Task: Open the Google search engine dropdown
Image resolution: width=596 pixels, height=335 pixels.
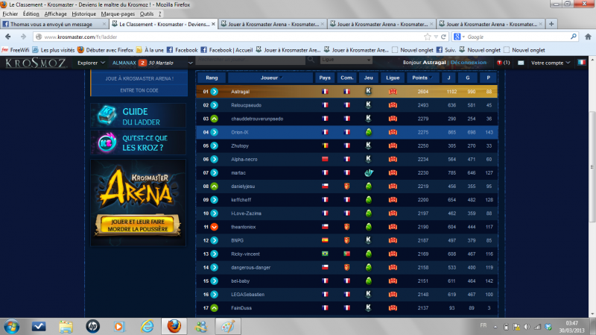Action: (459, 37)
